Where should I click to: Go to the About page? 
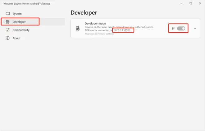point(33,38)
